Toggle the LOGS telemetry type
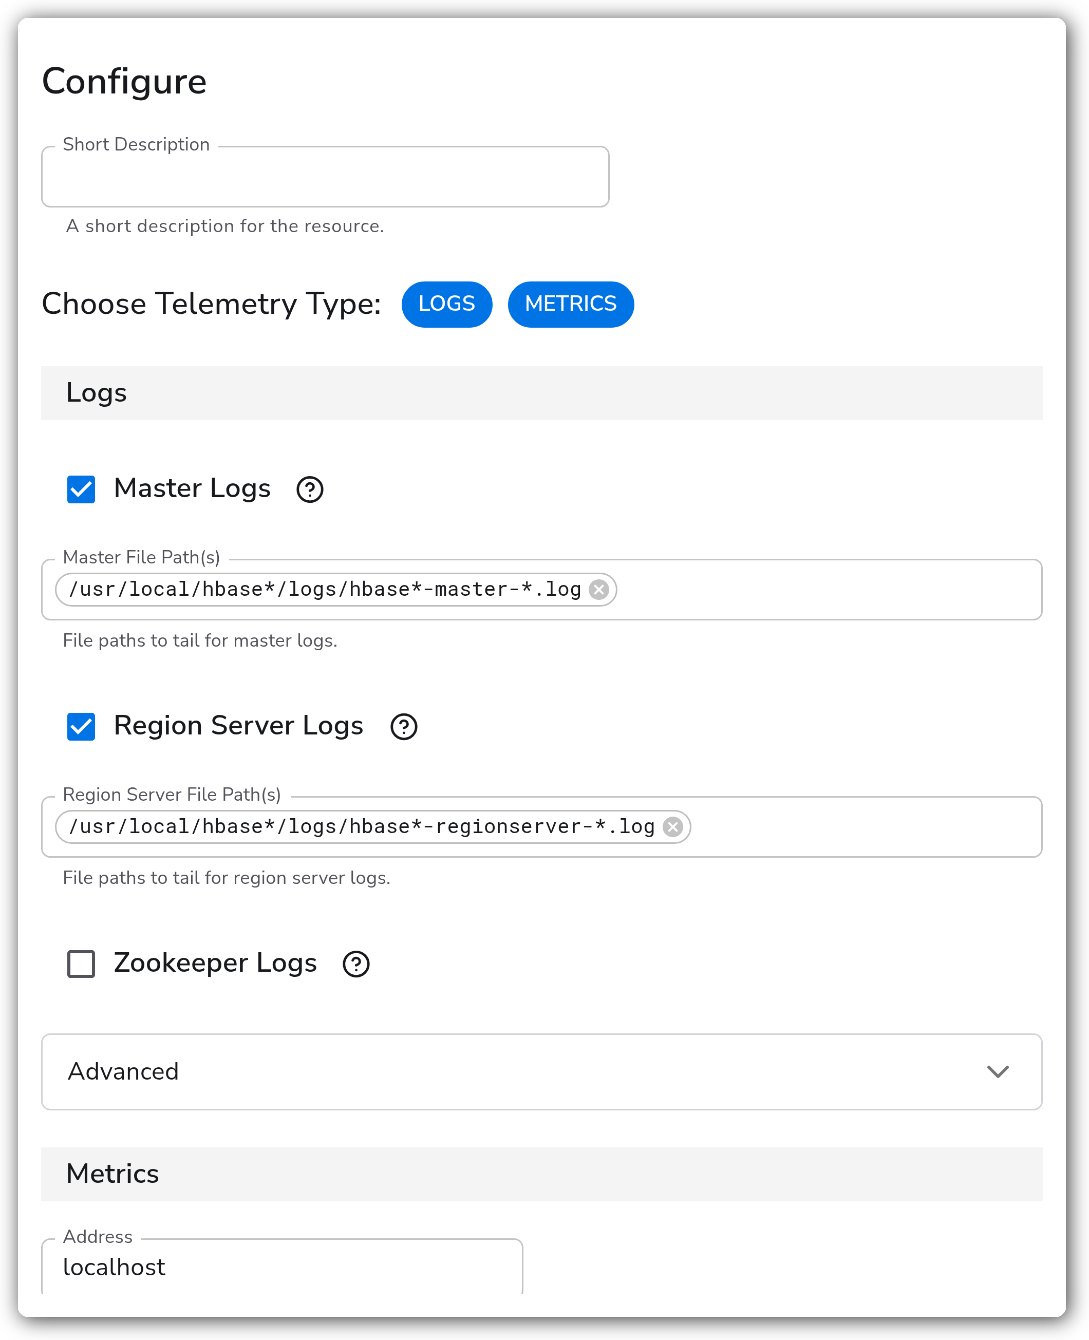Screen dimensions: 1089x1340 (446, 304)
